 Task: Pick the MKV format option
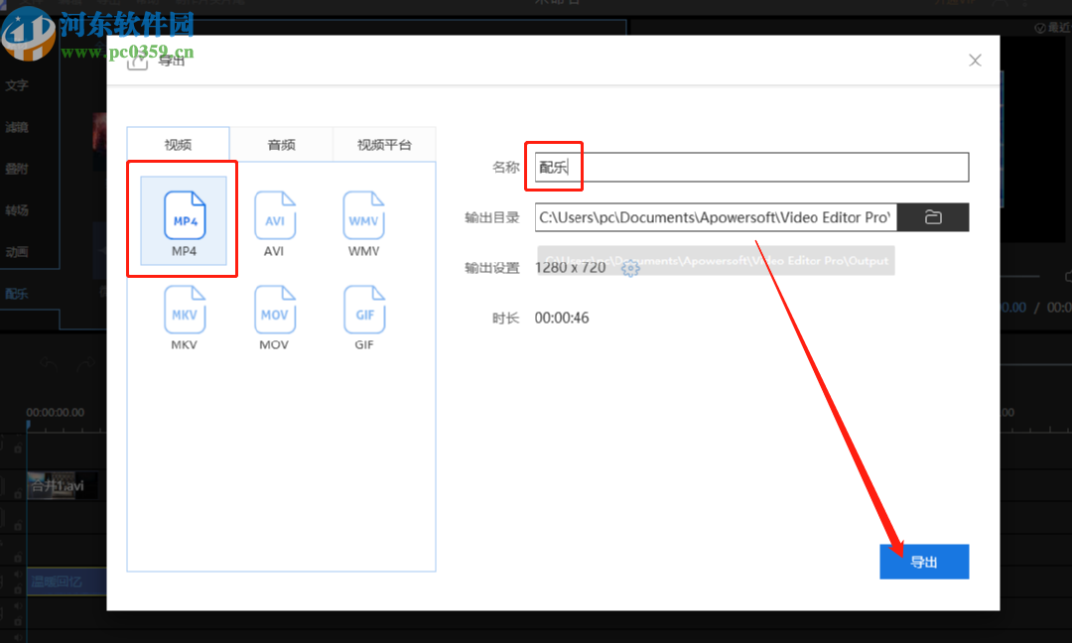click(x=184, y=317)
